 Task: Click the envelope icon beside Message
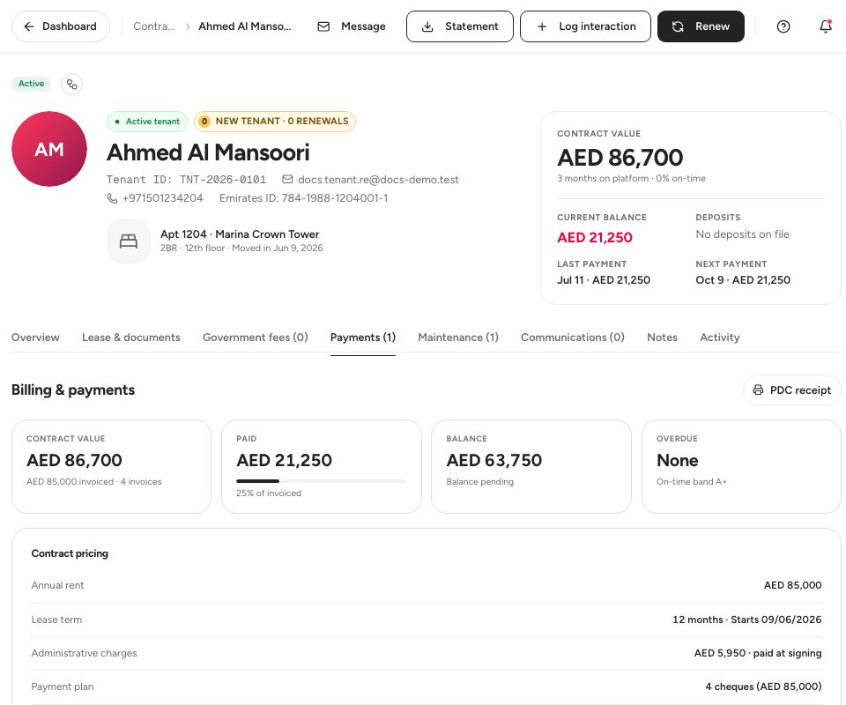point(323,26)
